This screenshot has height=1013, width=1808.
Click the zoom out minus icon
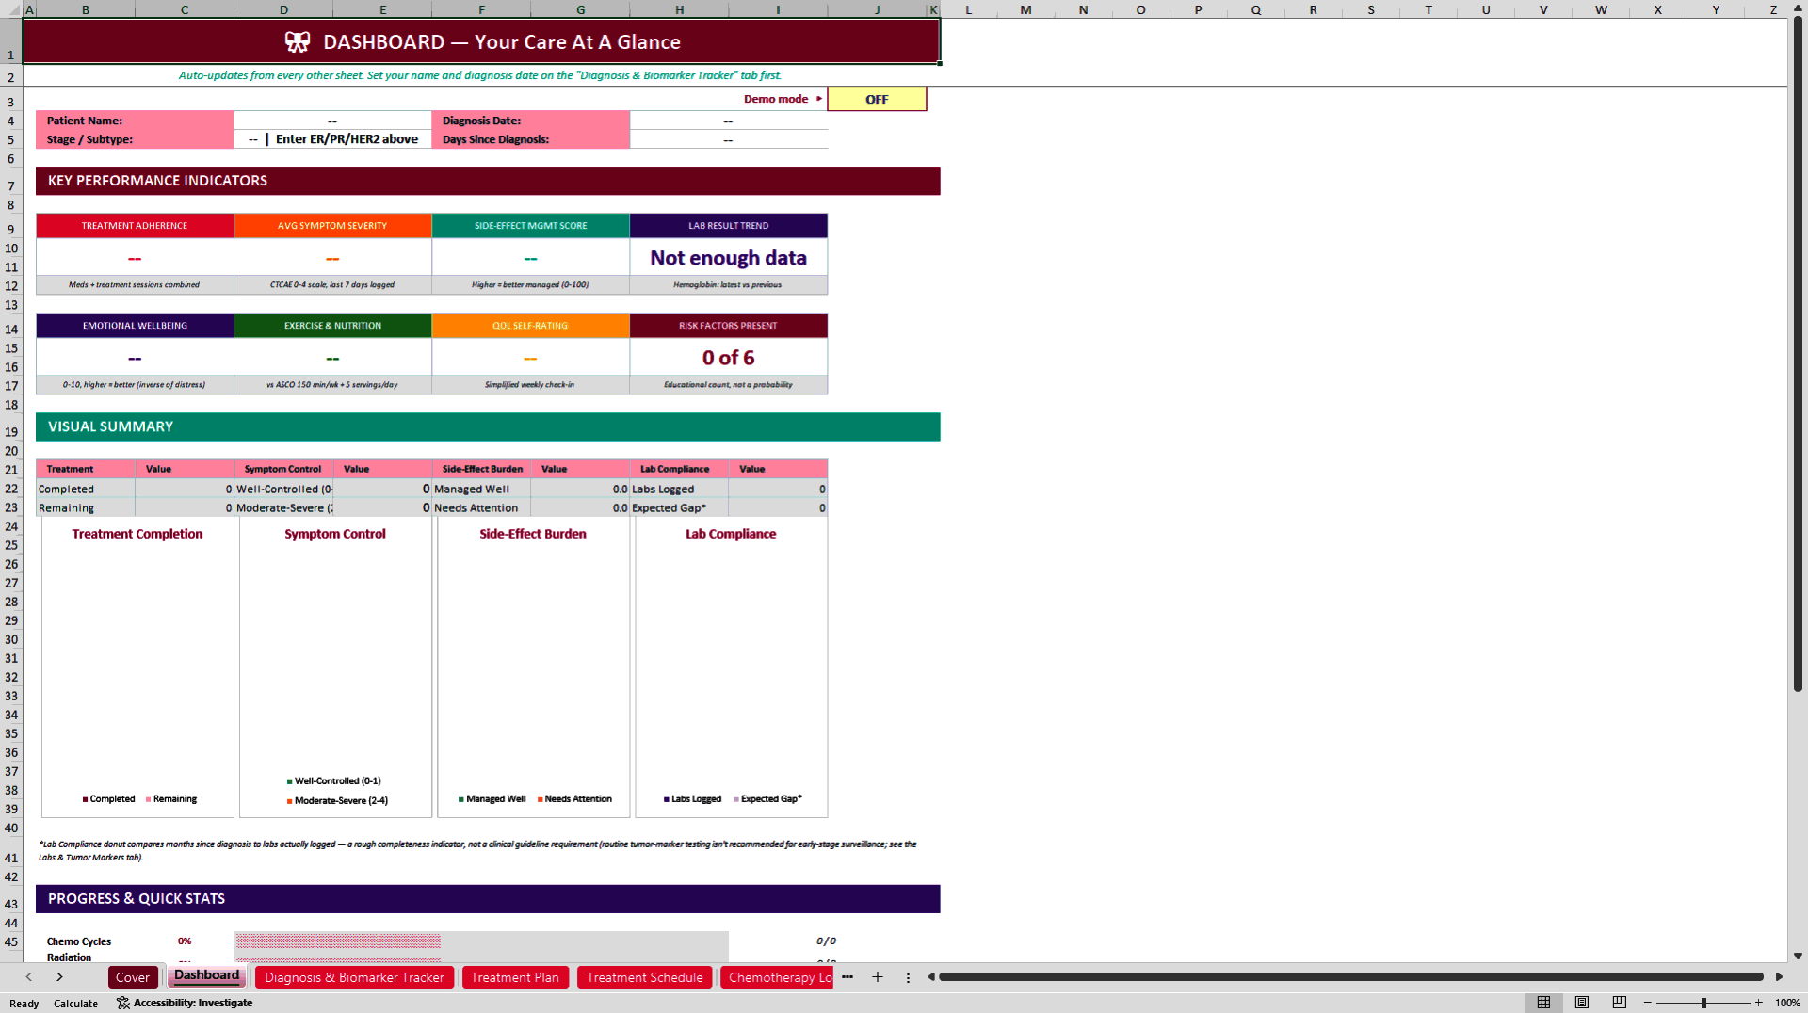pyautogui.click(x=1648, y=1003)
